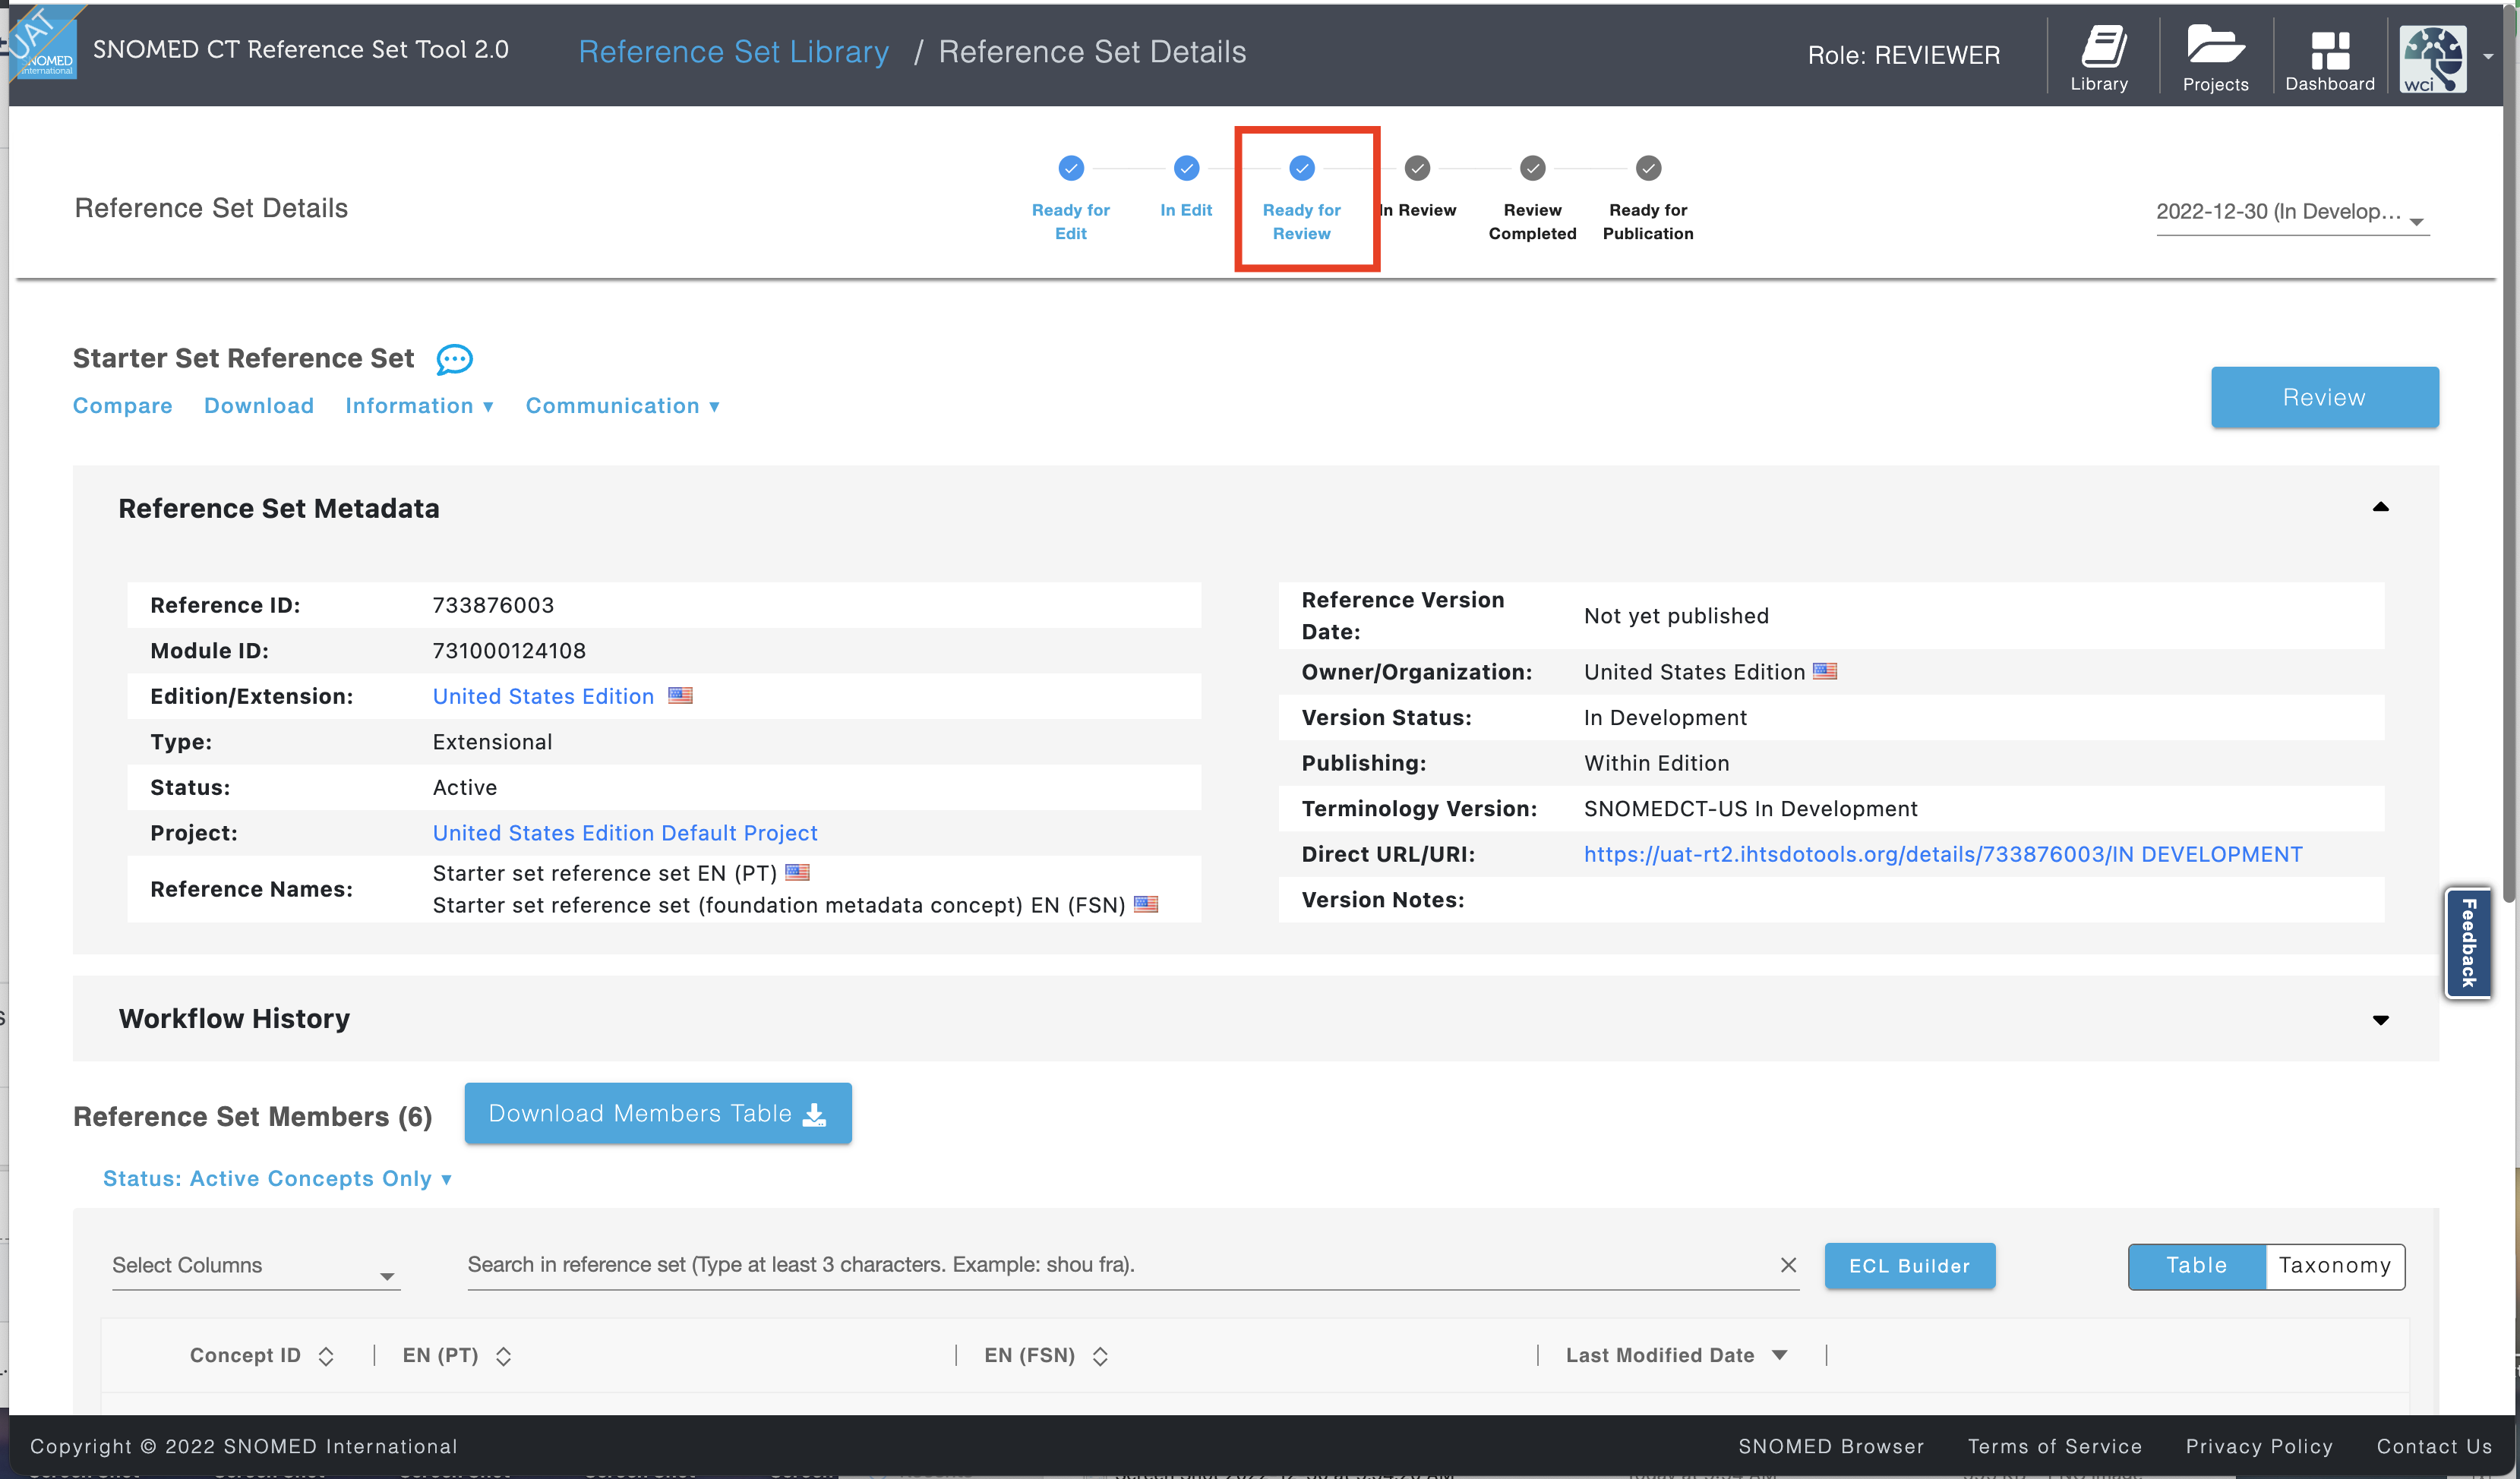Collapse the Reference Set Metadata section
Screen dimensions: 2520x1479
pyautogui.click(x=2380, y=507)
